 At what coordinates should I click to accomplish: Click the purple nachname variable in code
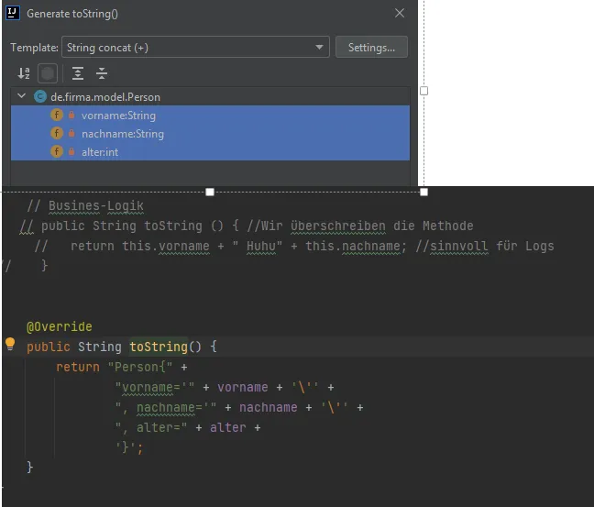tap(269, 407)
